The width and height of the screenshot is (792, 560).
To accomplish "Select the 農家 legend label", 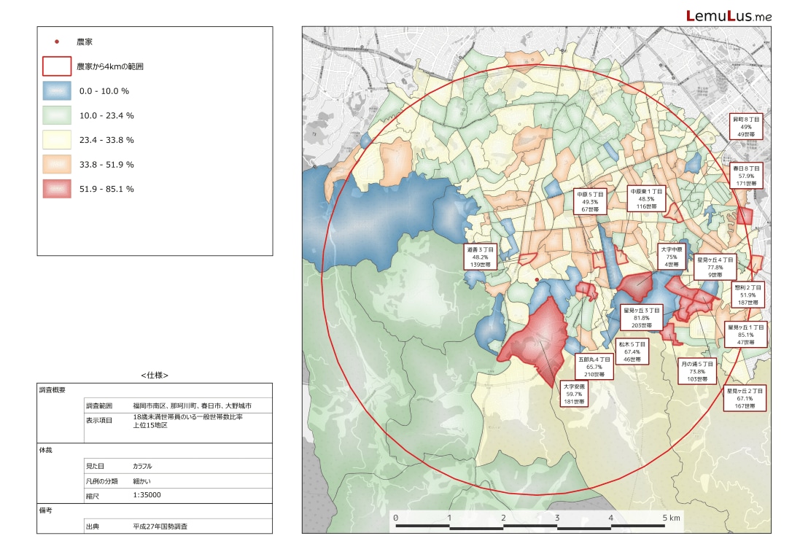I will (85, 42).
